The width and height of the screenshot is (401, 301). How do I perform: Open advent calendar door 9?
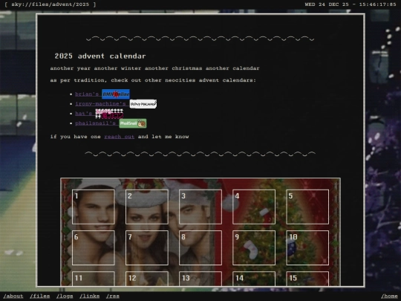(254, 247)
